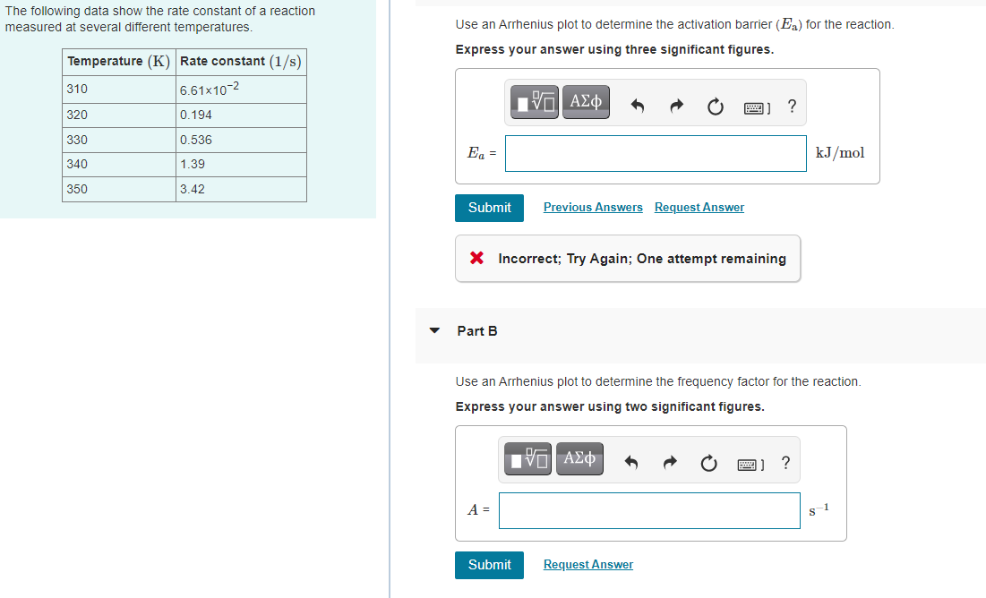Screen dimensions: 986x598
Task: Open help for Part B answer box
Action: point(786,463)
